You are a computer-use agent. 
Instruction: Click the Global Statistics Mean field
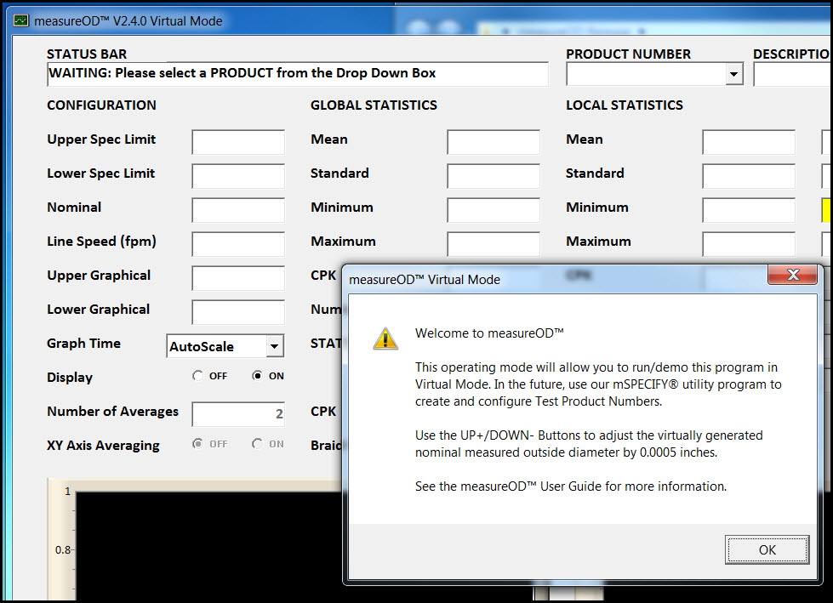(494, 142)
